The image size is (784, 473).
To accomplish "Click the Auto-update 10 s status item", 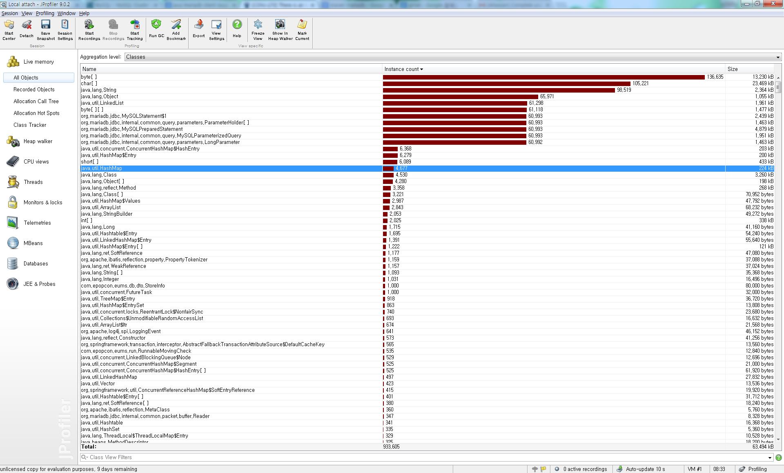I will pyautogui.click(x=645, y=469).
